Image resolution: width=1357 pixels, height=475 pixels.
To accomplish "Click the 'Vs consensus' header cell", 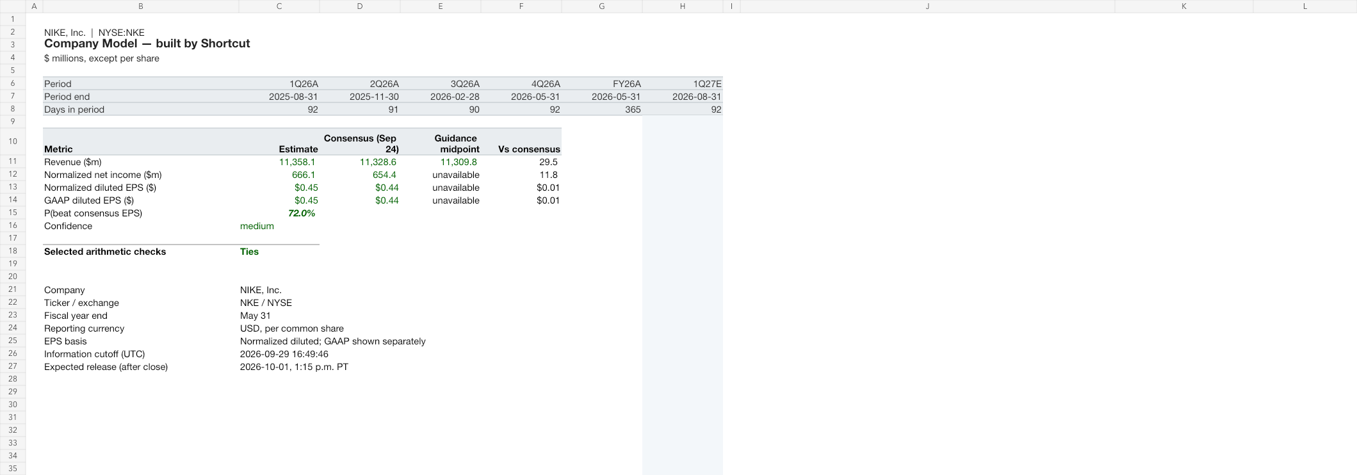I will click(521, 142).
